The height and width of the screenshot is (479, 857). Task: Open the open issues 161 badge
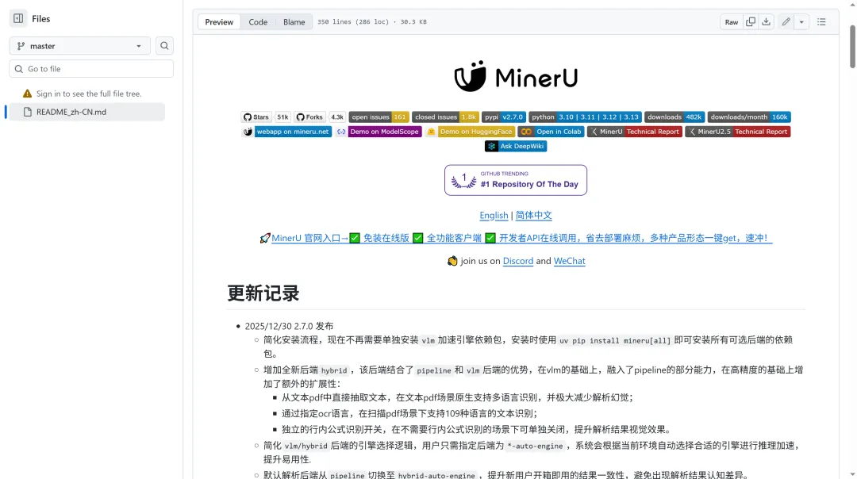tap(379, 117)
